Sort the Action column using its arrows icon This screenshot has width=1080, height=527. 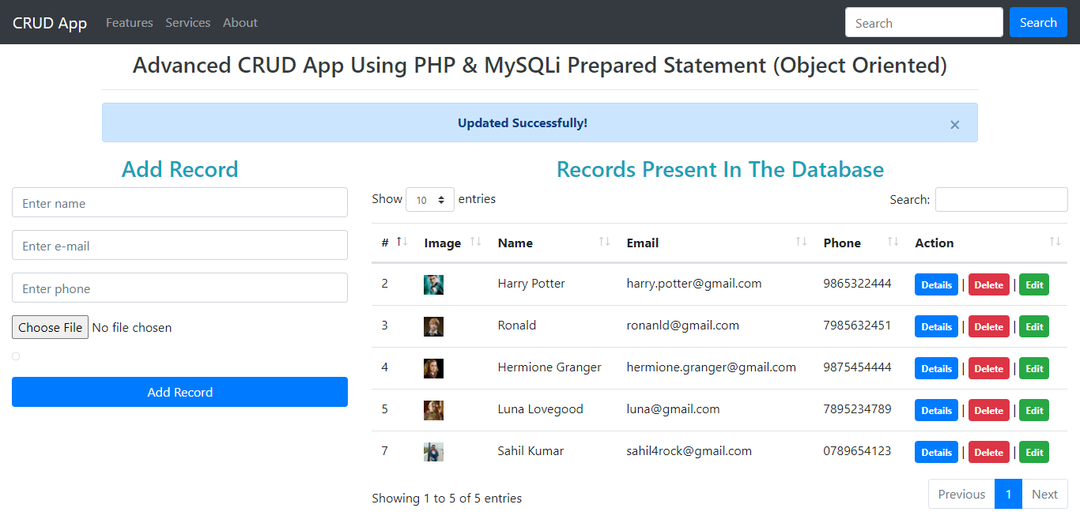1055,242
